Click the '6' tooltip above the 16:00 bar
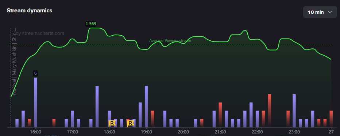The width and height of the screenshot is (340, 136). 35,73
